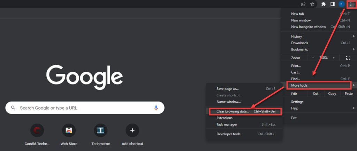Click the search magnifier icon
This screenshot has height=151, width=357.
coord(13,108)
